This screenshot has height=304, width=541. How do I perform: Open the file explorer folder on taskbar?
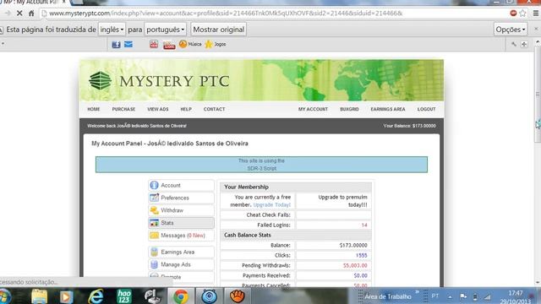click(x=39, y=296)
